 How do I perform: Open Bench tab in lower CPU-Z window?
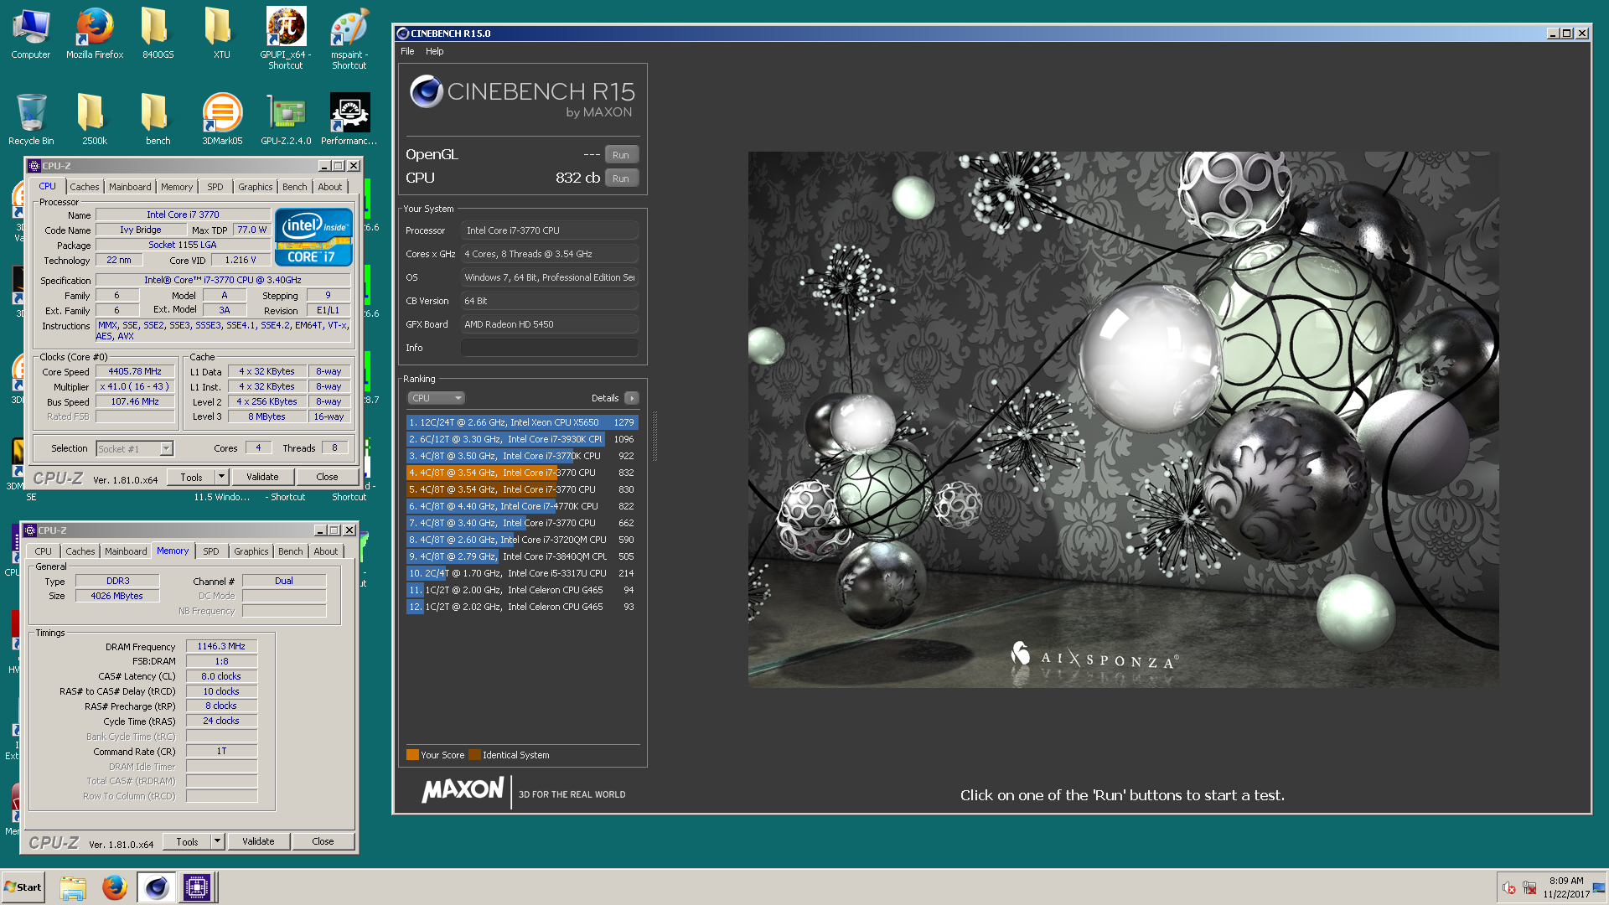coord(290,551)
